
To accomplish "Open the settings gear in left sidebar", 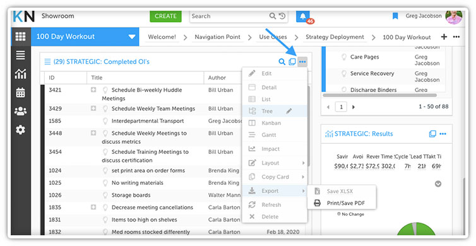I will (20, 130).
